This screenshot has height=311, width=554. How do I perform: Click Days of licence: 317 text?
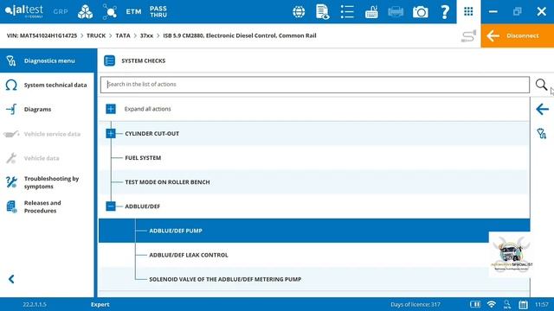point(415,304)
